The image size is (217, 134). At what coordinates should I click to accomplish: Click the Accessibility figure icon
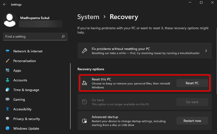(x=7, y=109)
